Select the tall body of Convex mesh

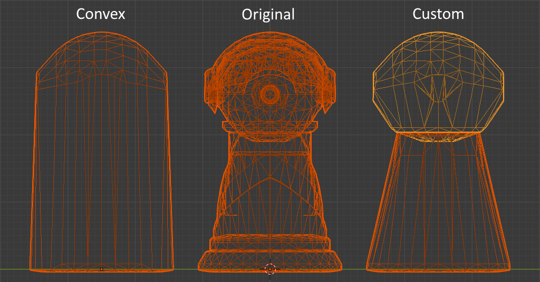[x=101, y=174]
